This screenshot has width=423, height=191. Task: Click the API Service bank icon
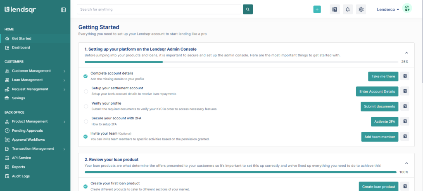[x=7, y=158]
